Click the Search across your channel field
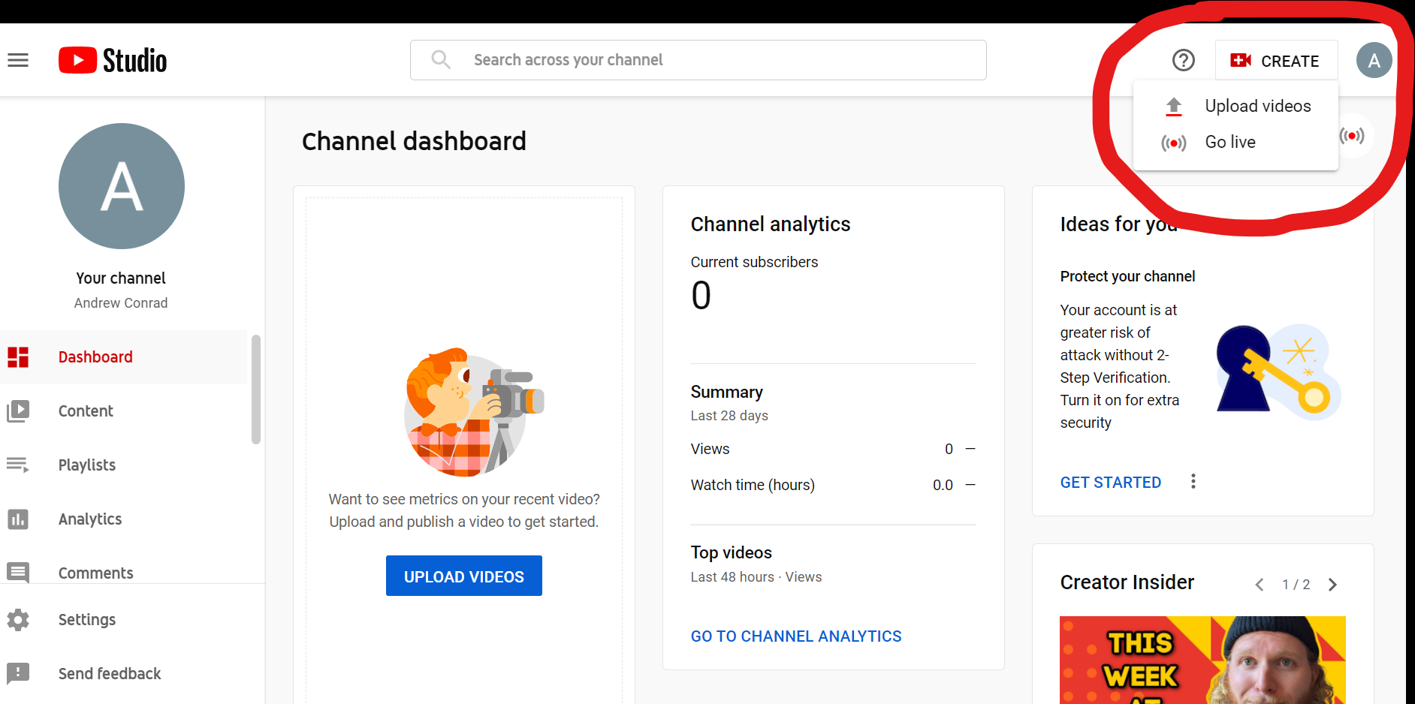 (698, 60)
